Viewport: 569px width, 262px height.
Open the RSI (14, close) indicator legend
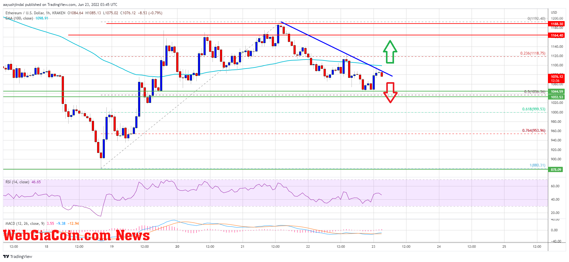tap(17, 182)
